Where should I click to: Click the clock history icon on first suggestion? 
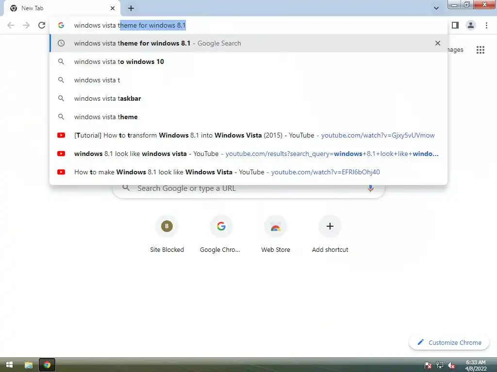61,43
